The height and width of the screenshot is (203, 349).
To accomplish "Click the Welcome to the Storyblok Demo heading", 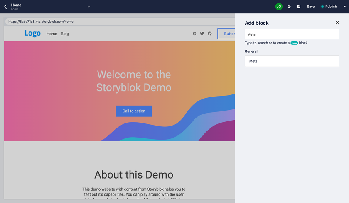I will pos(134,81).
